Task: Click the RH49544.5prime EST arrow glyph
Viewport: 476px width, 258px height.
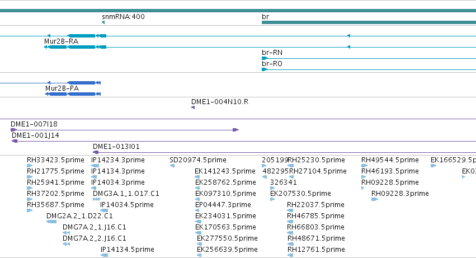Action: [x=365, y=166]
